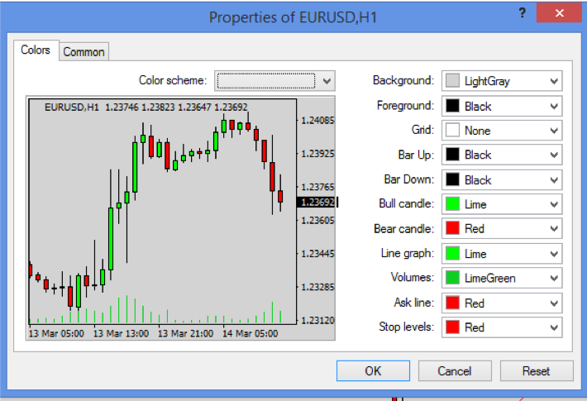This screenshot has height=401, width=587.
Task: Open the Foreground color dropdown
Action: [x=502, y=106]
